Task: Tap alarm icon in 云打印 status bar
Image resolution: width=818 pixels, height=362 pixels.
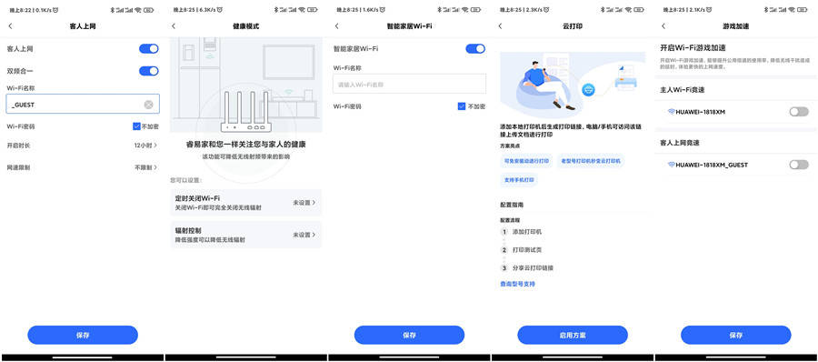Action: [x=545, y=9]
